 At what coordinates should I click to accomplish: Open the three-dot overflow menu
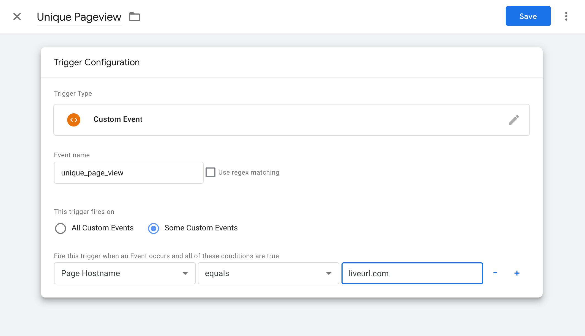pyautogui.click(x=566, y=16)
